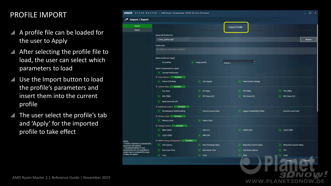Collapse the Additional Control group
Screen dimensions: 331x186
157,107
